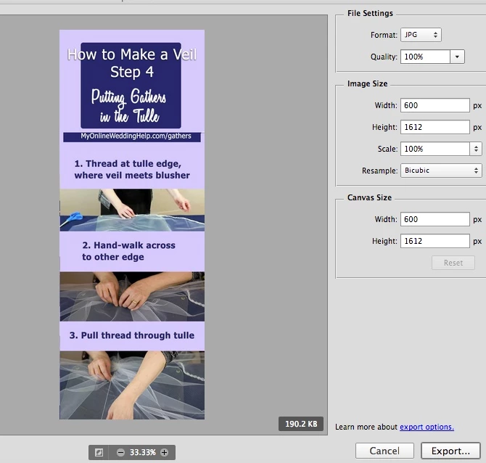
Task: Click the 190.2 KB file size label
Action: click(x=301, y=424)
